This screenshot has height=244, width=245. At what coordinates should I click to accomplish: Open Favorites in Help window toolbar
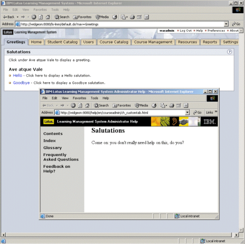122,106
